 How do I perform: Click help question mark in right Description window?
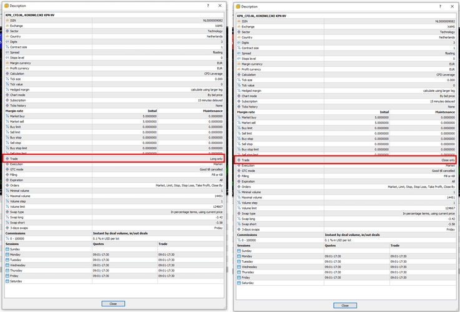pyautogui.click(x=439, y=6)
